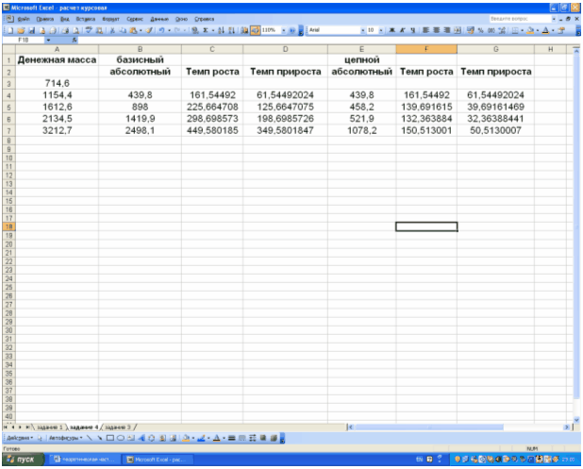Open the font size dropdown
The height and width of the screenshot is (469, 583).
[x=381, y=30]
